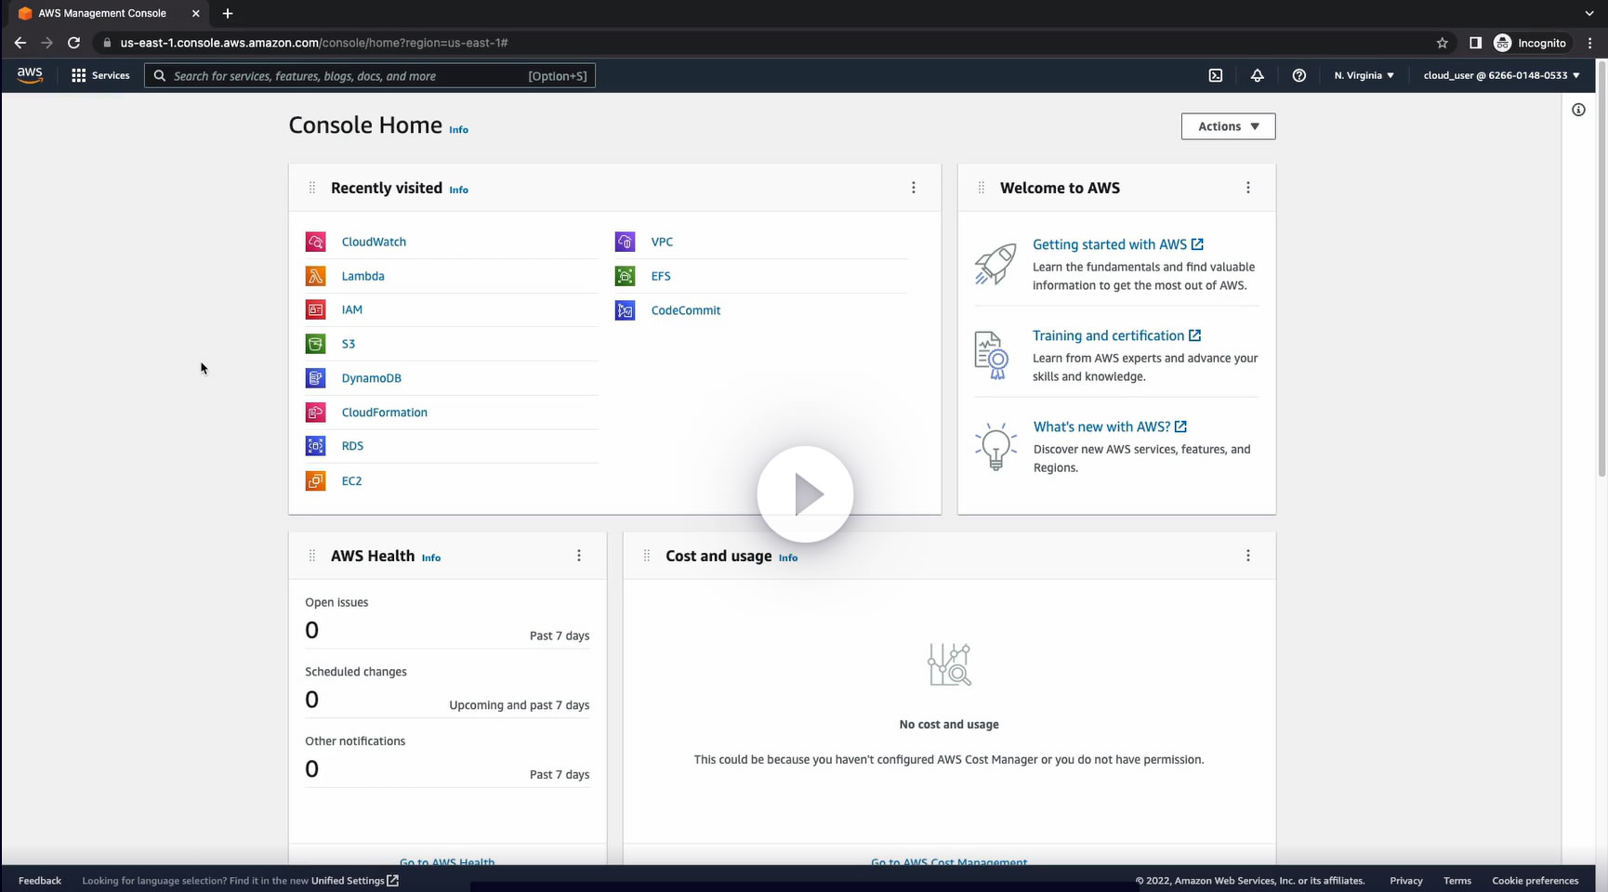Open the Lambda link
Screen dimensions: 1608x892
point(362,276)
